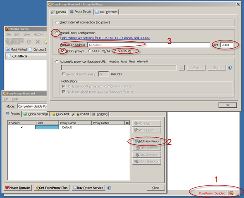Click the Close button in FoxyProxy Standard
Image resolution: width=244 pixels, height=198 pixels.
pyautogui.click(x=155, y=188)
